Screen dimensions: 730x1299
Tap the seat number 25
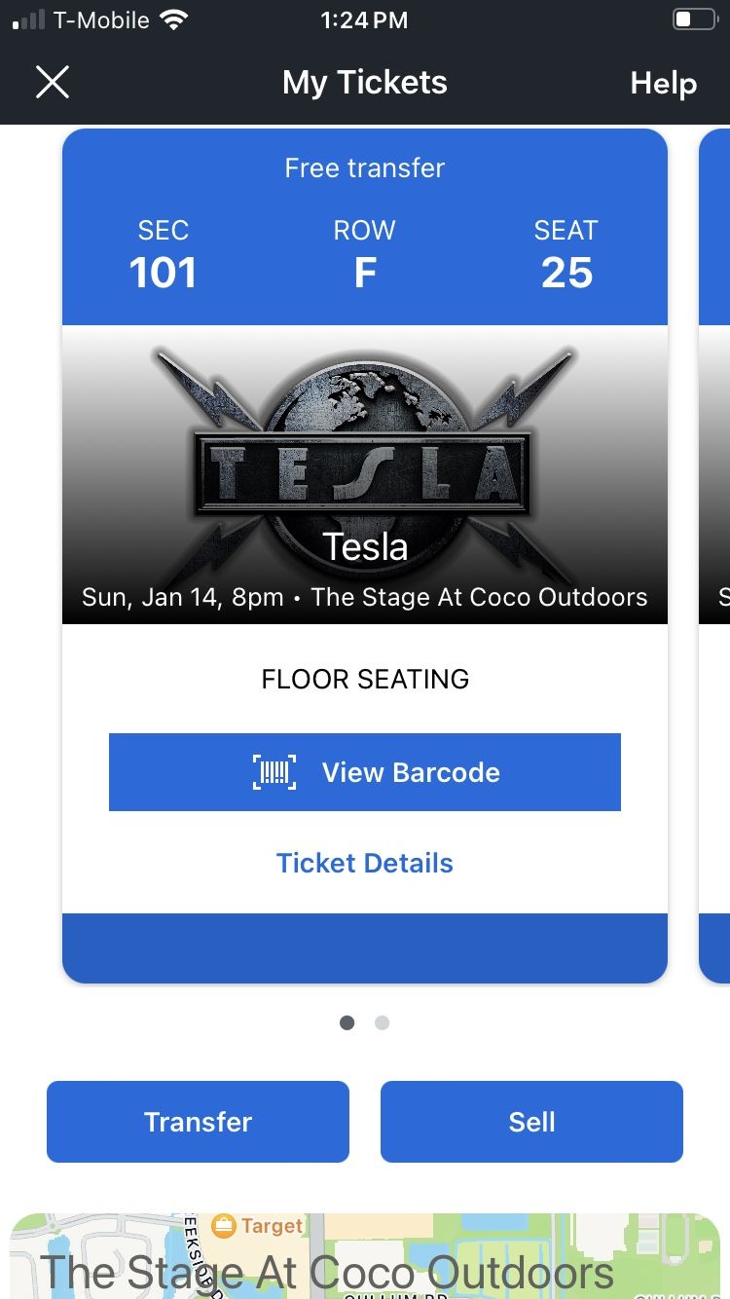[566, 273]
